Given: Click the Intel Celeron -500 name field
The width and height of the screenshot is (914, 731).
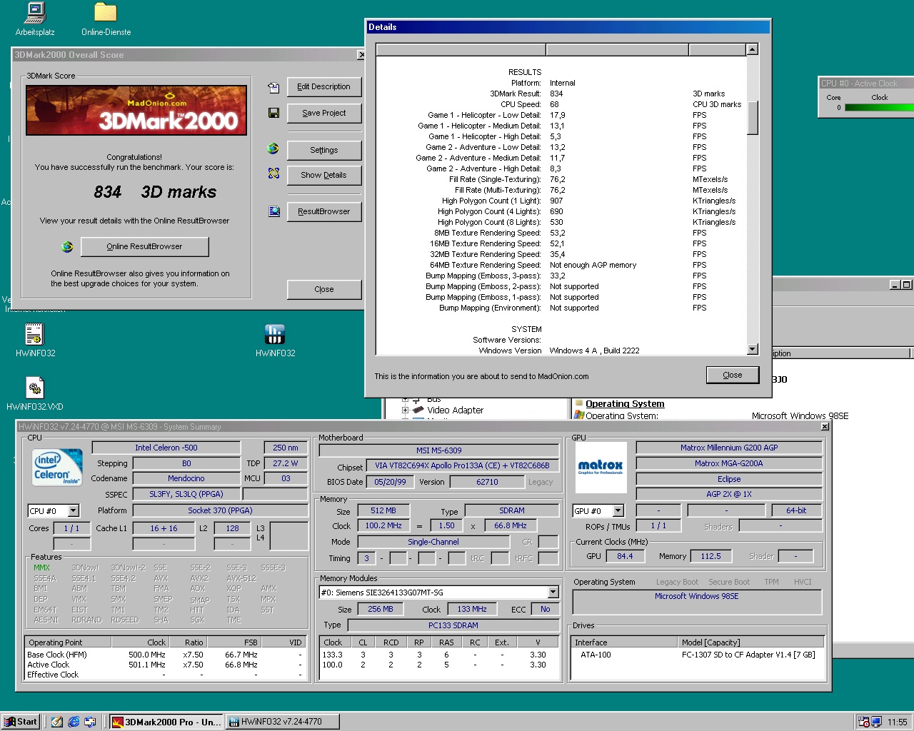Looking at the screenshot, I should tap(166, 448).
